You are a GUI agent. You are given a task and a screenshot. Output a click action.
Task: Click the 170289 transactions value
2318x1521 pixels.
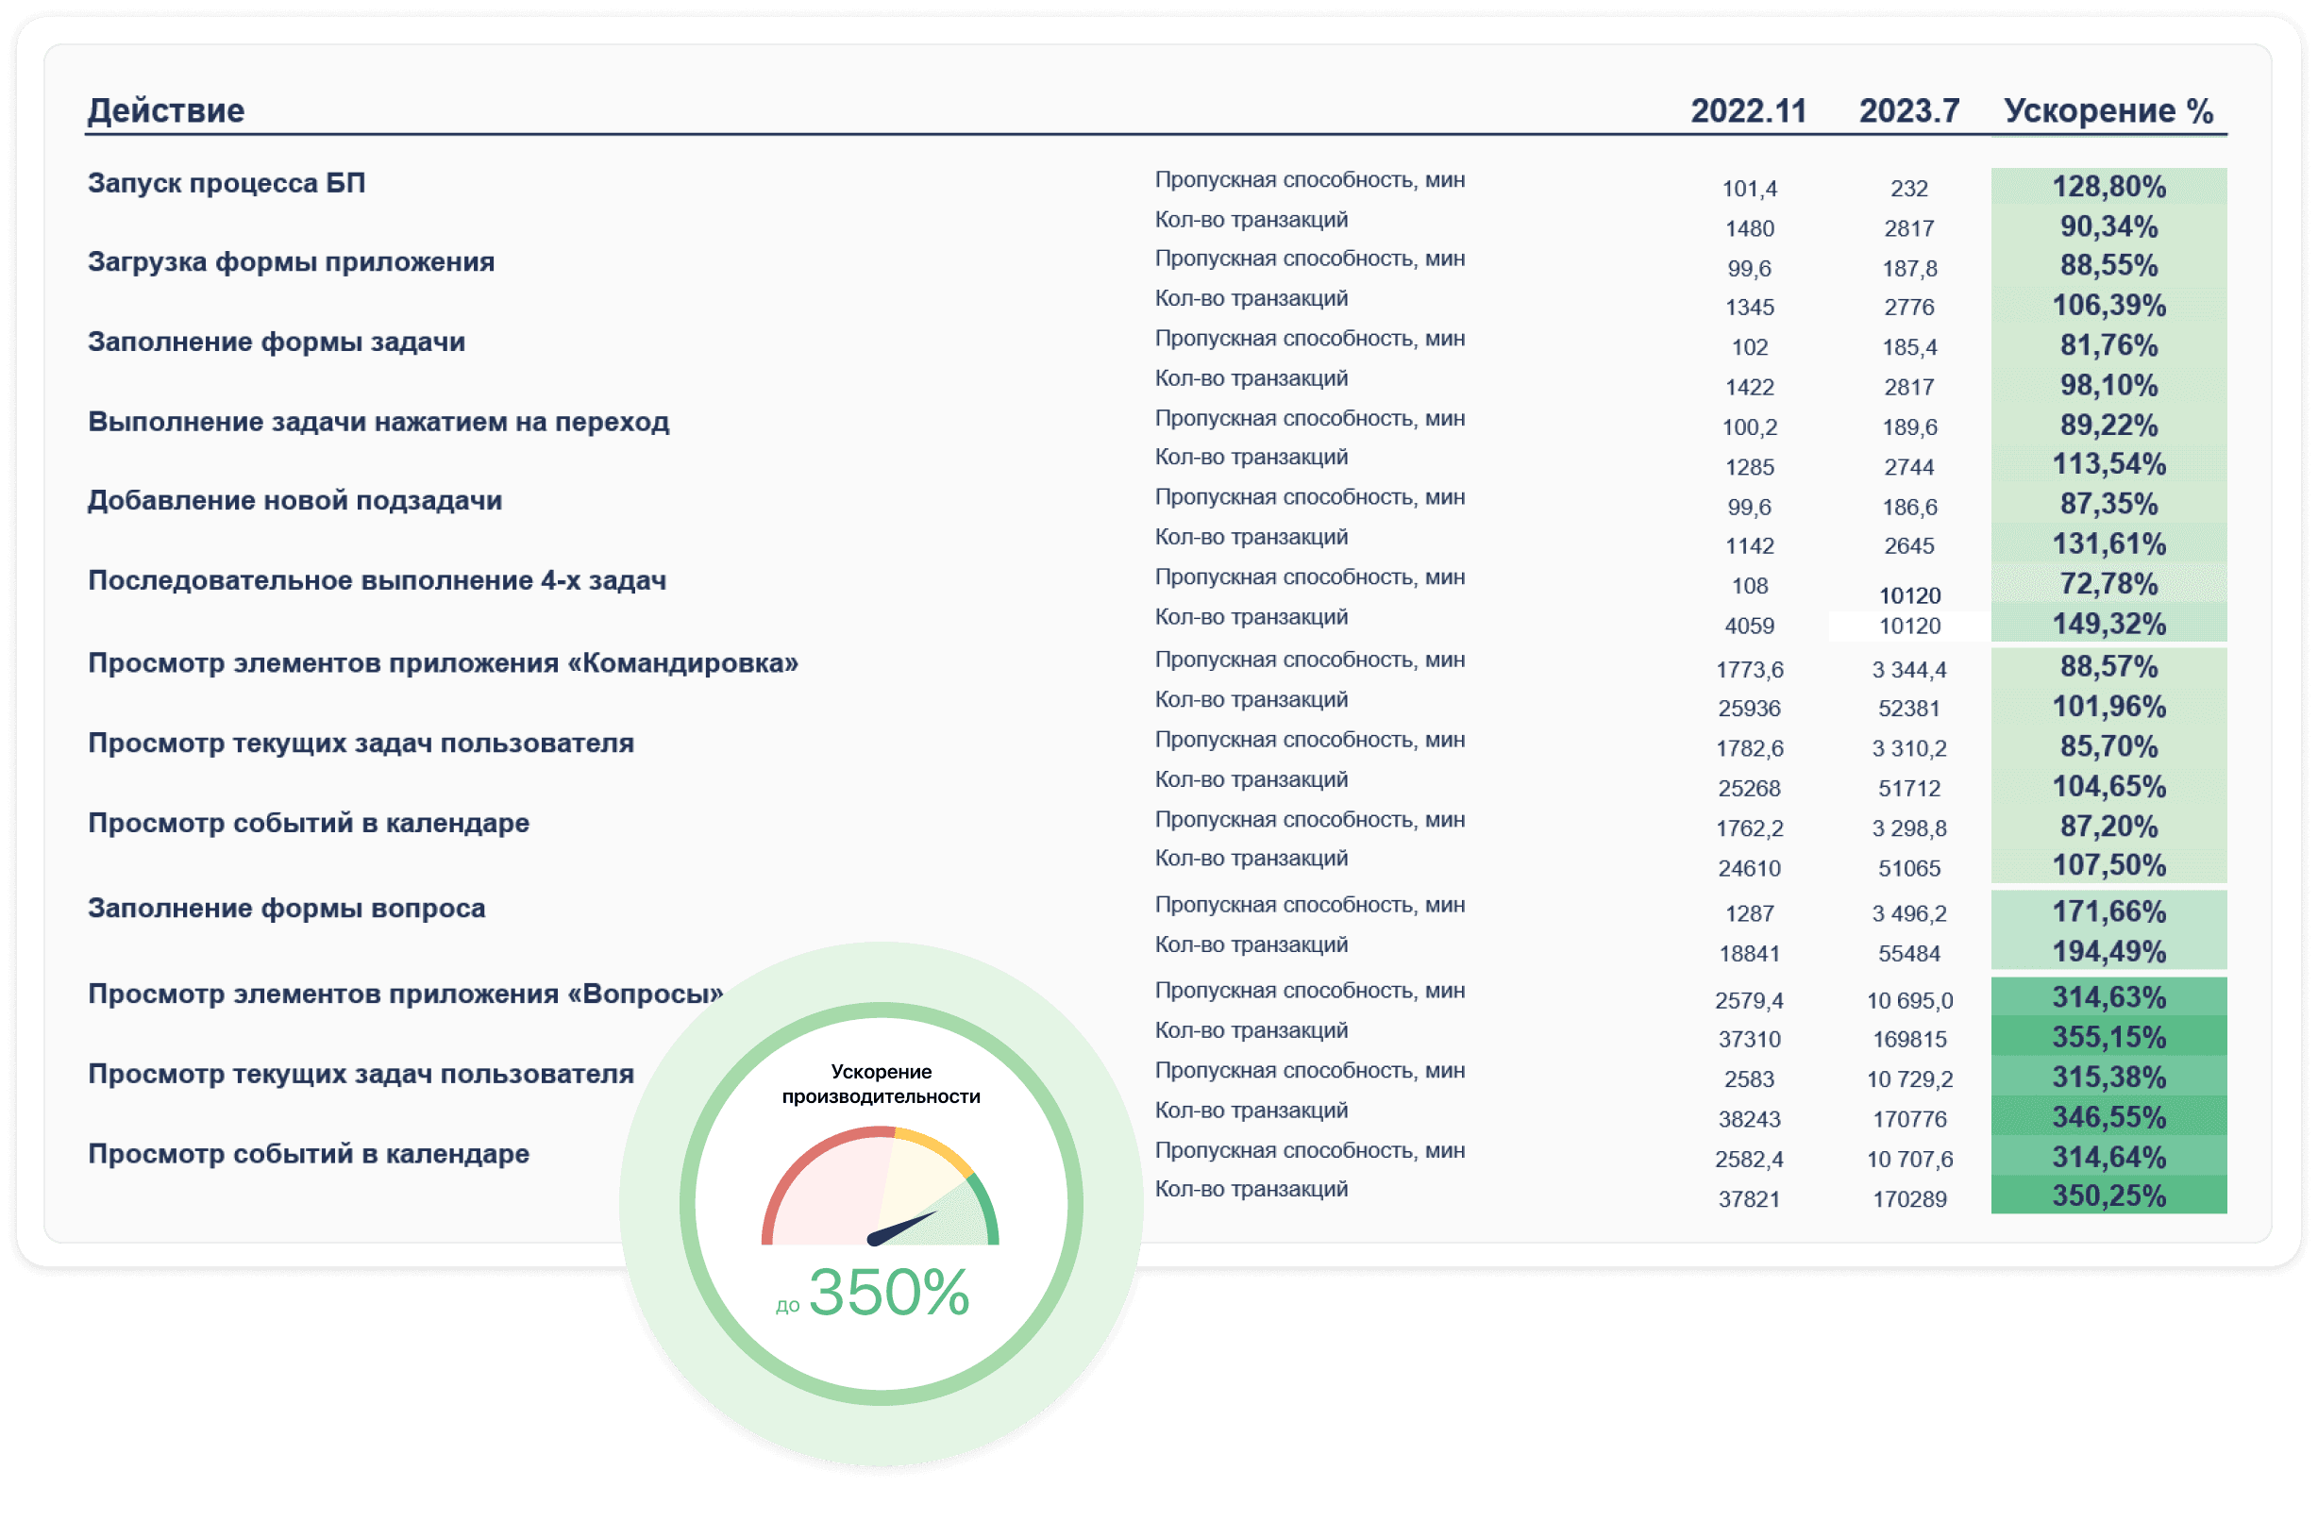pyautogui.click(x=1909, y=1199)
